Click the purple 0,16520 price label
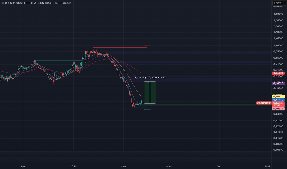 click(278, 83)
